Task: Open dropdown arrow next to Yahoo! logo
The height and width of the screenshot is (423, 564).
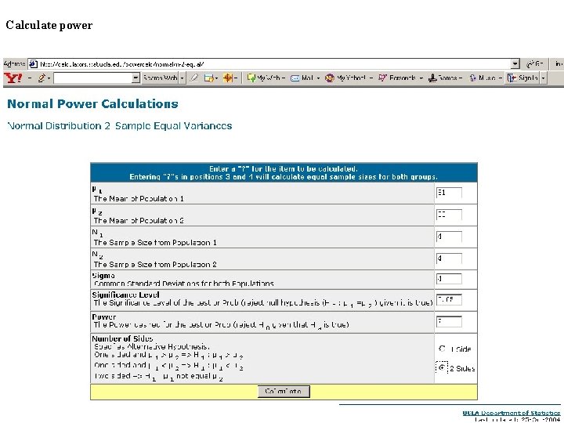Action: [30, 78]
